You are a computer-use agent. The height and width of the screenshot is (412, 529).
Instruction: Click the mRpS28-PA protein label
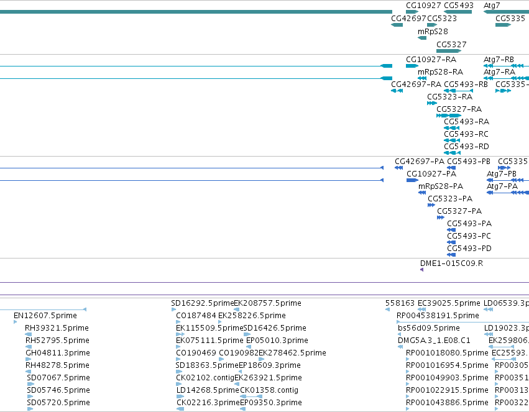(441, 186)
